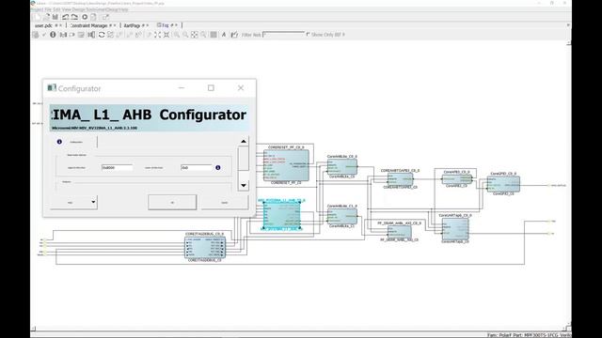
Task: Click the letter A text annotation icon
Action: tap(224, 35)
